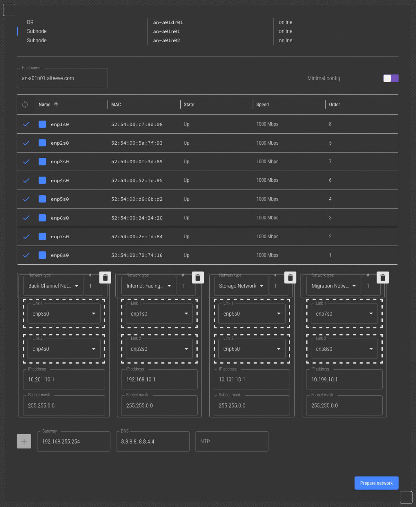Delete the Internet-Facing Network card

point(198,277)
